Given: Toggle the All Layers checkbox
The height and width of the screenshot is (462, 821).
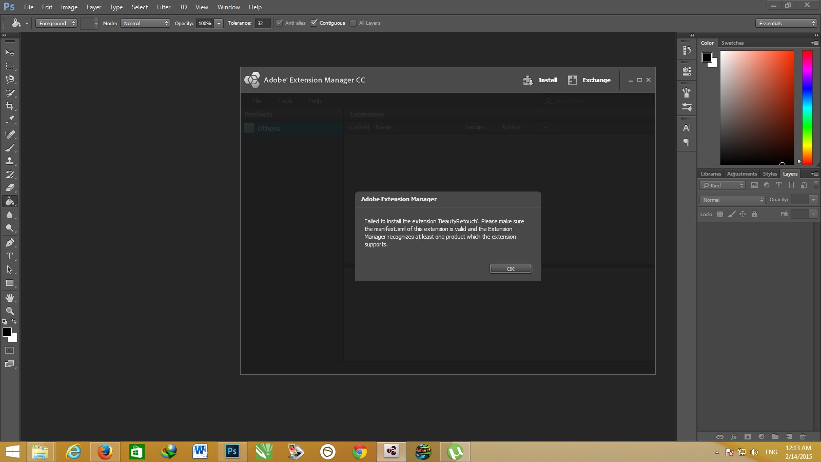Looking at the screenshot, I should 353,23.
